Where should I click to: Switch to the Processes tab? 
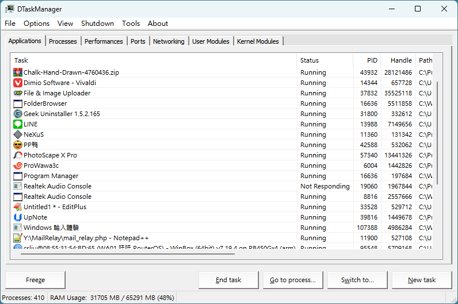[x=63, y=41]
